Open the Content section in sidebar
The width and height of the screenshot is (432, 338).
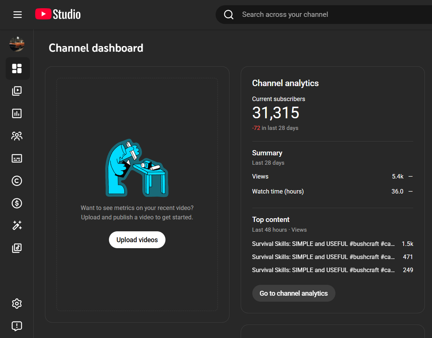[17, 91]
